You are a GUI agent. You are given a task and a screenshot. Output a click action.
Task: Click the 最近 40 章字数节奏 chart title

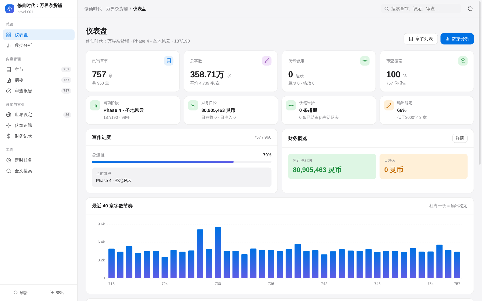click(x=112, y=206)
